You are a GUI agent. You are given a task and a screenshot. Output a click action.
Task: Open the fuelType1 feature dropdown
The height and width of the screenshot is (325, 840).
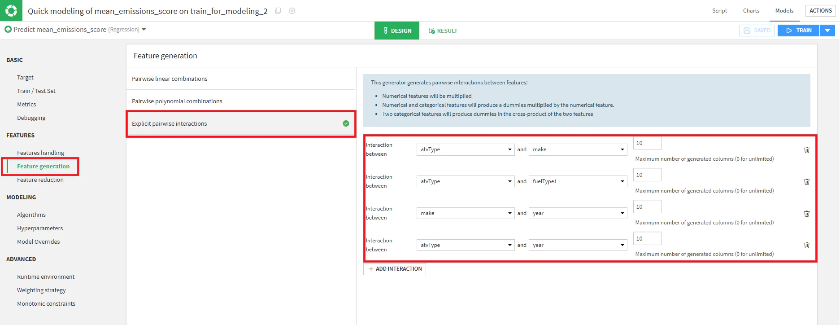(x=578, y=181)
